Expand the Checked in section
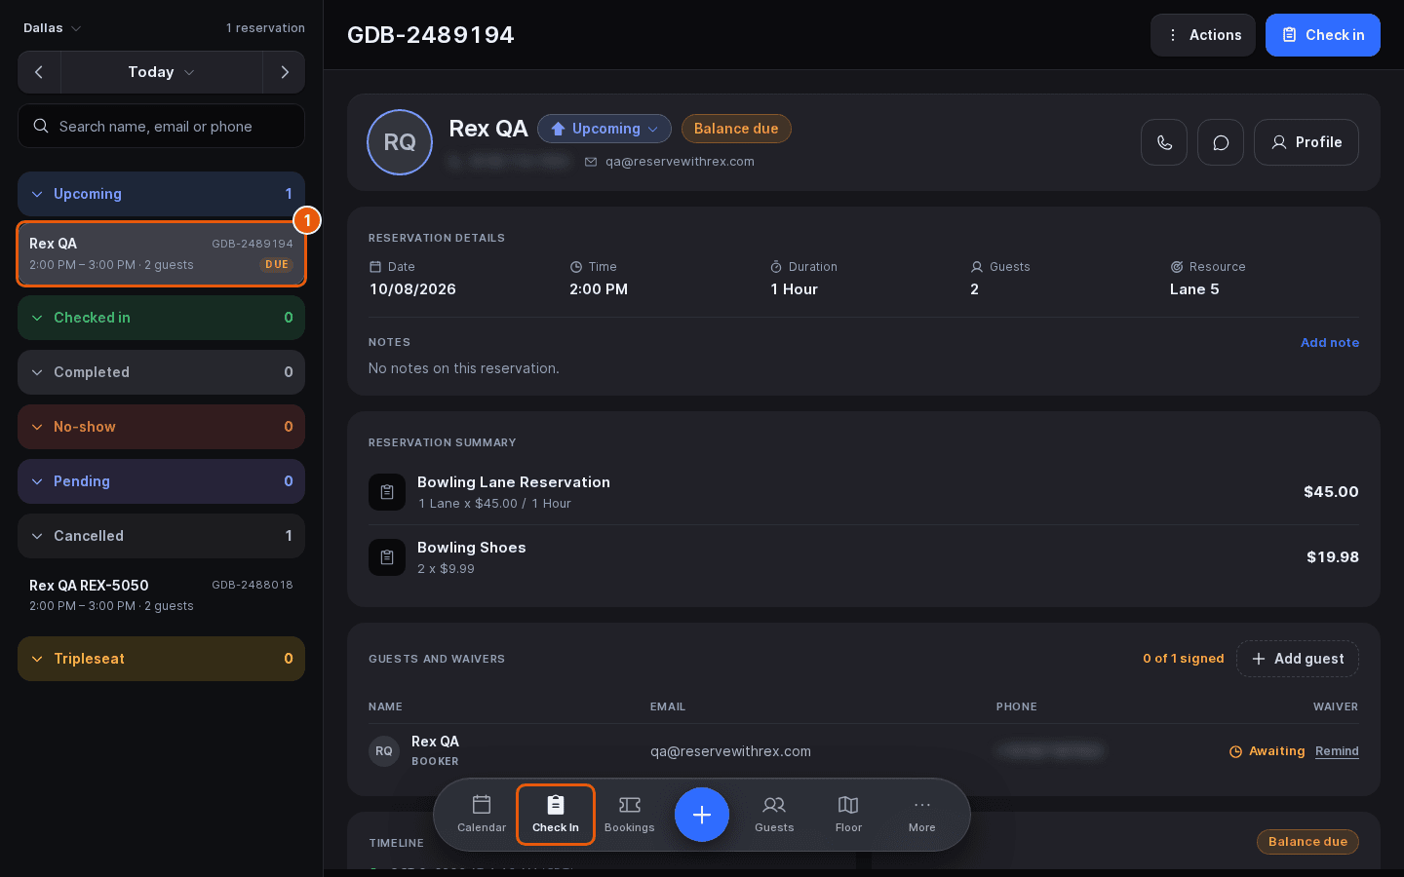The height and width of the screenshot is (877, 1404). tap(162, 318)
